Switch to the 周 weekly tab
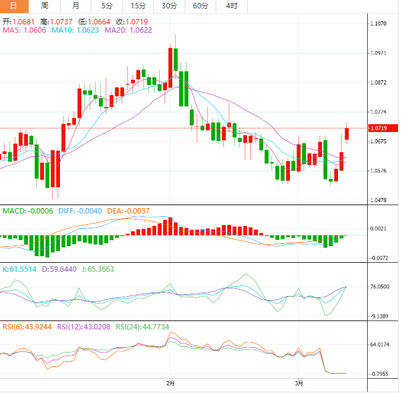 tap(45, 6)
